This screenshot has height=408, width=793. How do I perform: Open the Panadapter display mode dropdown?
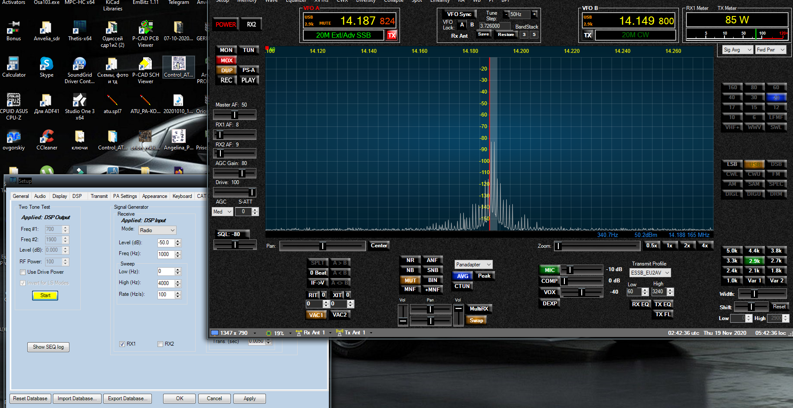coord(473,265)
